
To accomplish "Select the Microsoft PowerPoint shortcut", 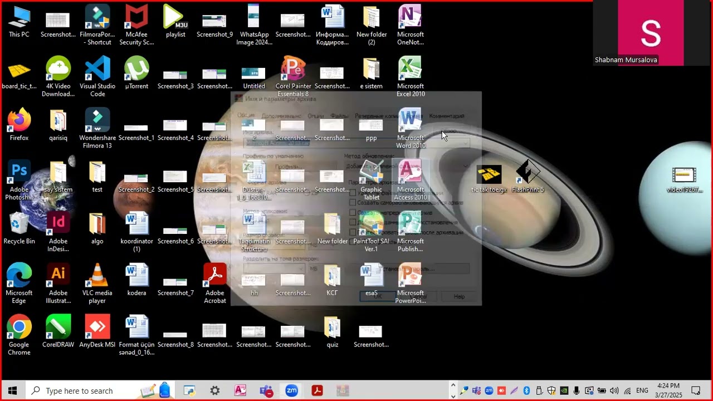I will click(411, 284).
